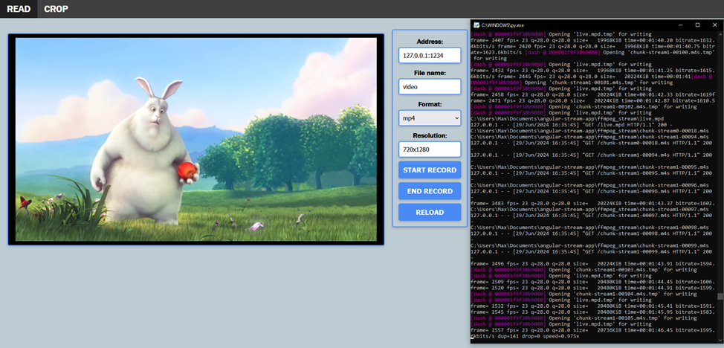Click the 'Resolution:' label

pyautogui.click(x=430, y=136)
